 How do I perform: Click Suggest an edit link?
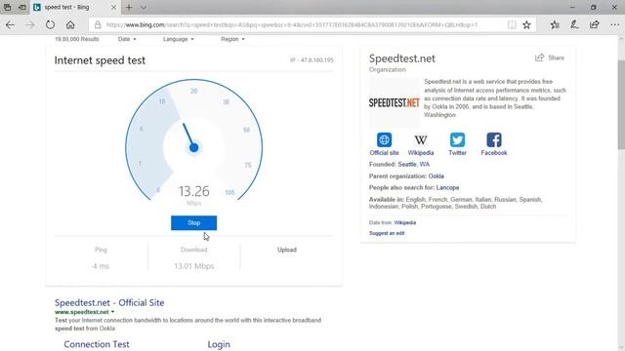[x=387, y=233]
